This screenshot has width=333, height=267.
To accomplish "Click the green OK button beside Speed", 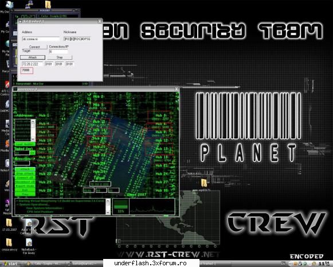I will [33, 153].
